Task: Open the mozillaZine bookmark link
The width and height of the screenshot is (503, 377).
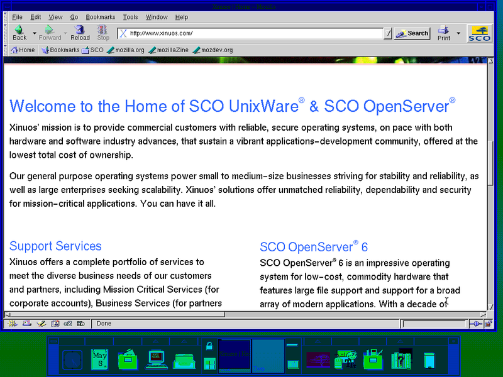Action: pyautogui.click(x=169, y=50)
